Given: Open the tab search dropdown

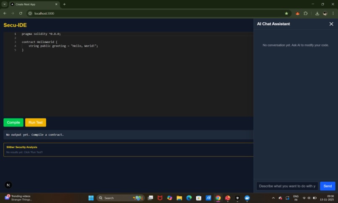Looking at the screenshot, I should (5, 4).
